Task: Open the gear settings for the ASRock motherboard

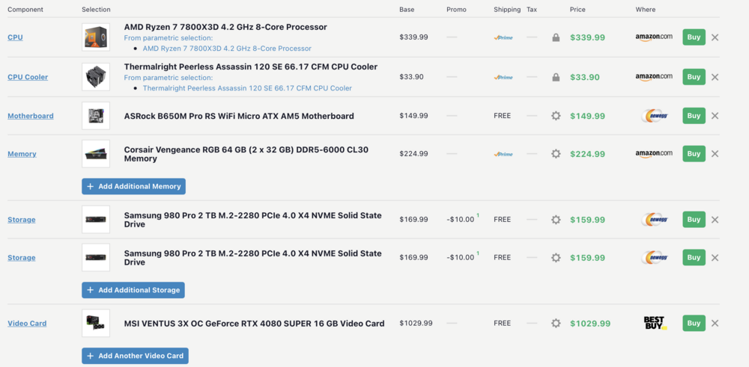Action: (556, 116)
